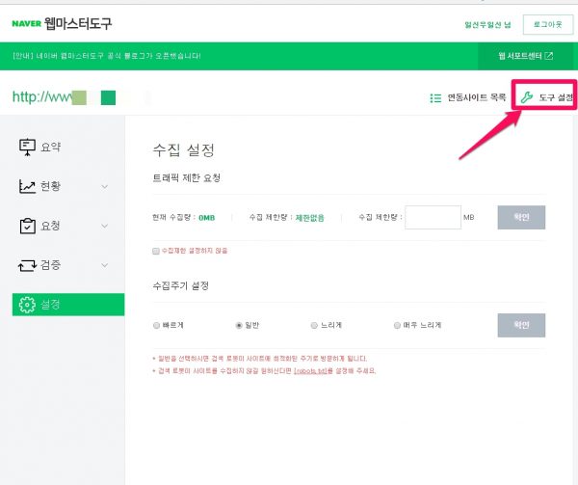Click the 로그아웃 button
Image resolution: width=578 pixels, height=485 pixels.
[548, 25]
